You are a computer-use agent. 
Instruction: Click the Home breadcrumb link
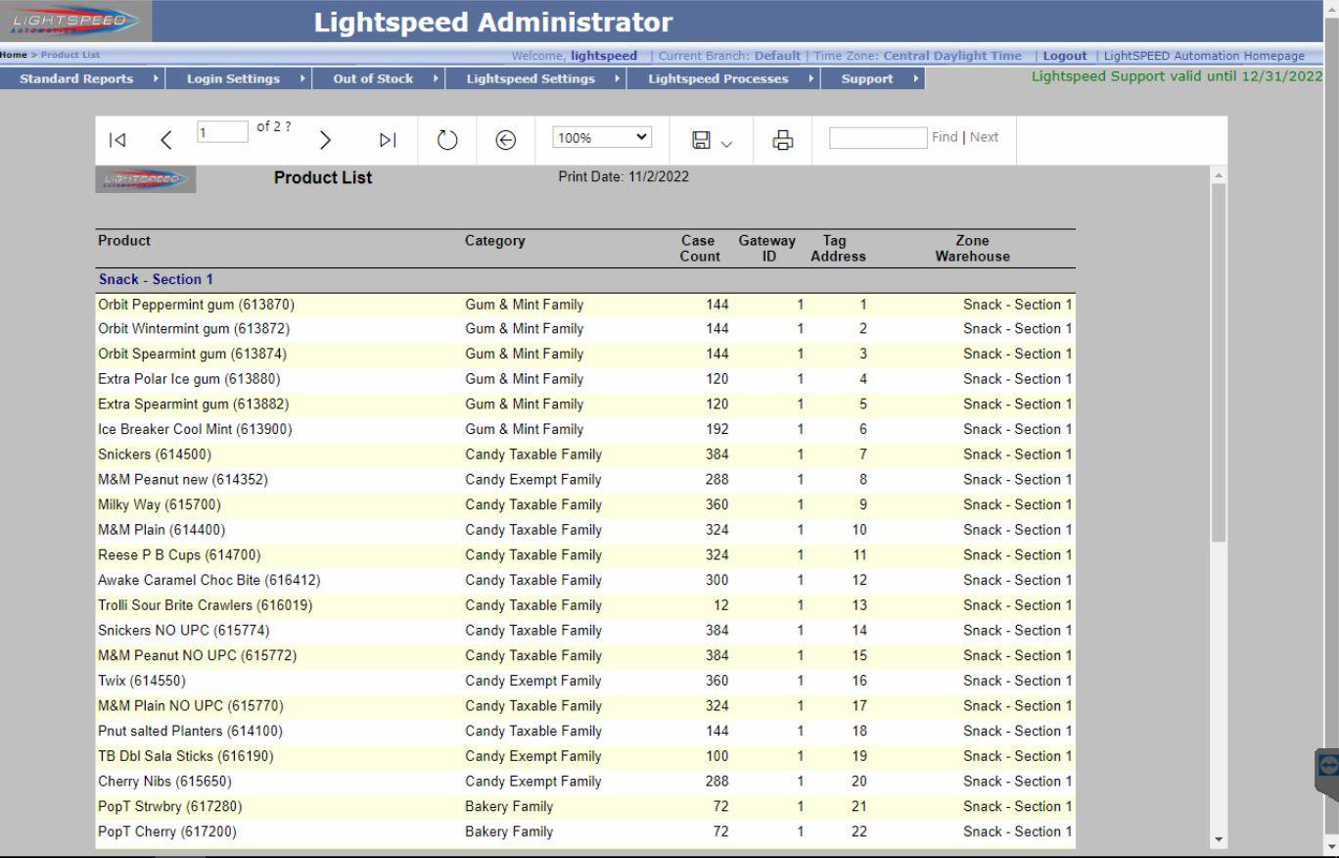14,55
